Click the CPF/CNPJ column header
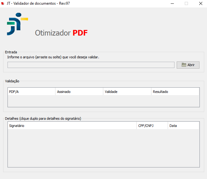Viewport: 207px width, 179px height. pos(152,126)
